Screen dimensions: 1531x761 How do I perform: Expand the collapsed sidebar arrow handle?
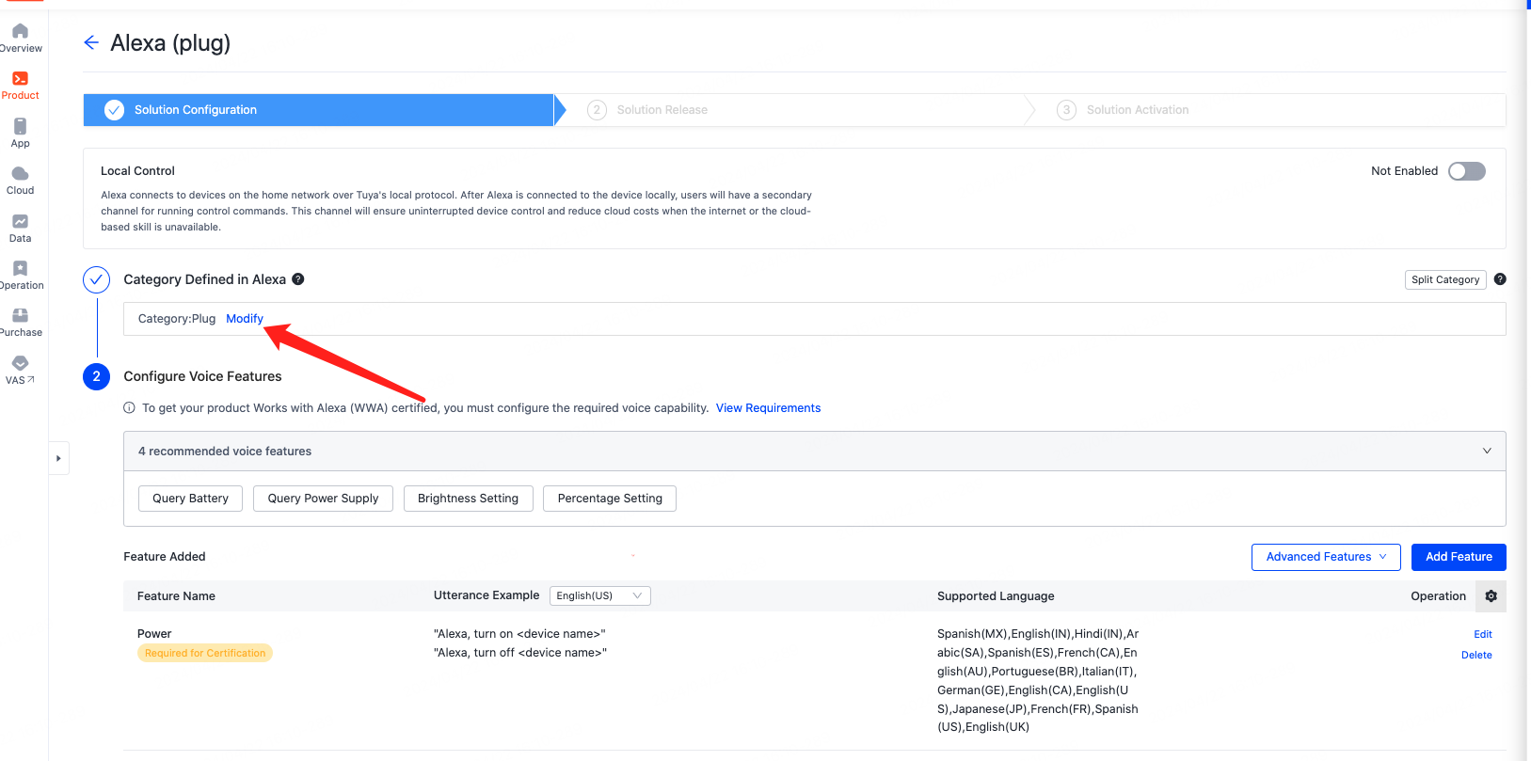pyautogui.click(x=58, y=458)
